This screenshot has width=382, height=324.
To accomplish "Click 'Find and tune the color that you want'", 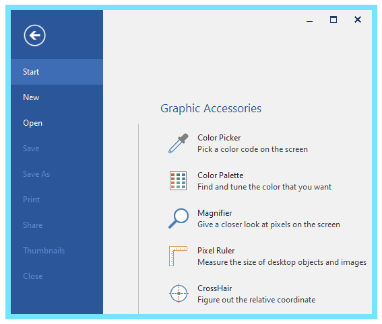I will pyautogui.click(x=264, y=187).
